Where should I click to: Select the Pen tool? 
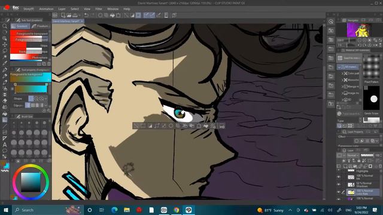[5, 69]
